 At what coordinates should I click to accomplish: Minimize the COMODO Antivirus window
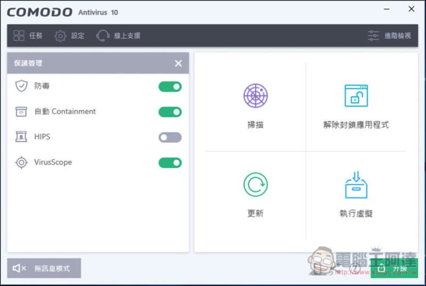tap(387, 9)
